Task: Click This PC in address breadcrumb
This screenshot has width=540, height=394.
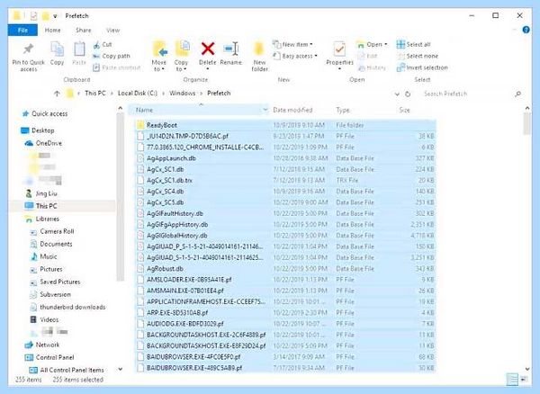Action: 95,94
